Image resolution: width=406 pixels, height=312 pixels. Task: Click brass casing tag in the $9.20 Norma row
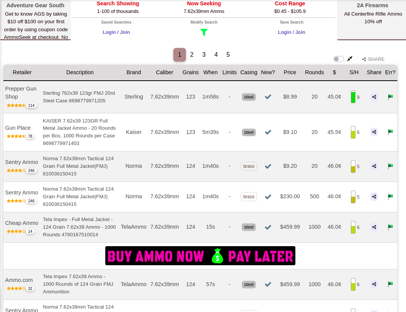pos(249,166)
